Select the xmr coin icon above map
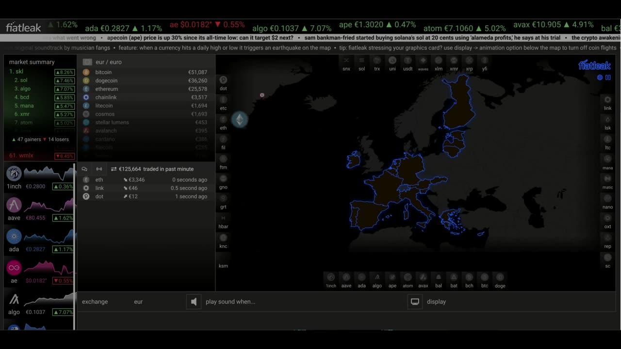 pyautogui.click(x=454, y=60)
